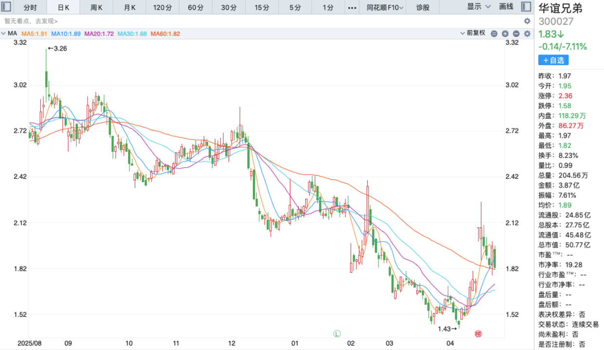
Task: Open the 前复权 adjustment dropdown
Action: (x=474, y=34)
